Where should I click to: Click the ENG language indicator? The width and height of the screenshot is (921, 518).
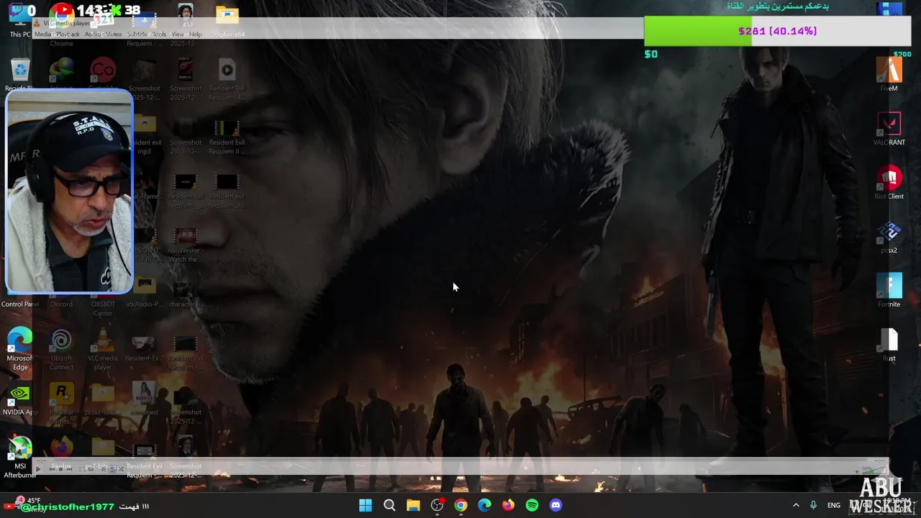tap(833, 505)
